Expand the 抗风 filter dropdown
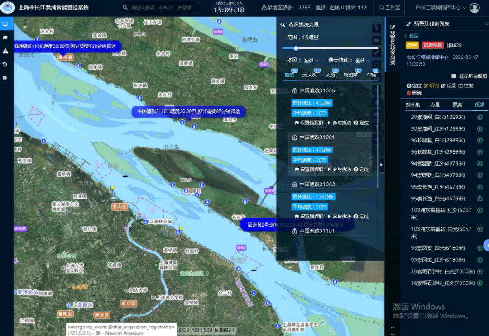This screenshot has height=336, width=489. 303,60
